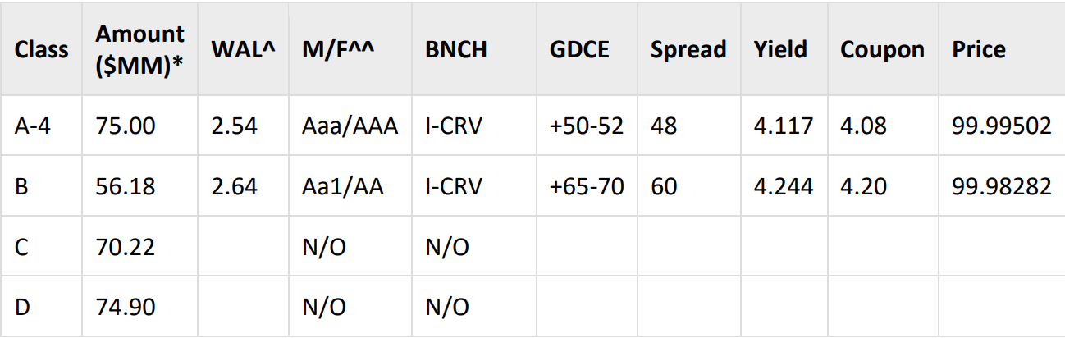Select the 75.00 amount cell
Screen dimensions: 1065x338
pyautogui.click(x=126, y=126)
